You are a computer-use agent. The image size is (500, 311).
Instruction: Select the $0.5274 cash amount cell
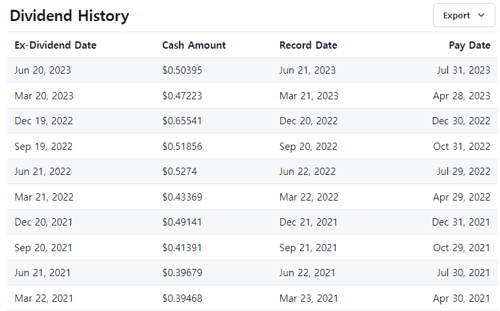click(180, 172)
